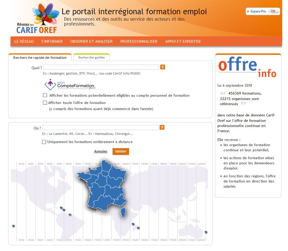Switch to the Recherche guidée tab
The height and width of the screenshot is (251, 288).
point(91,57)
